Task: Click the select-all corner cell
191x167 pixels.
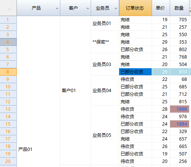Action: (x=8, y=8)
